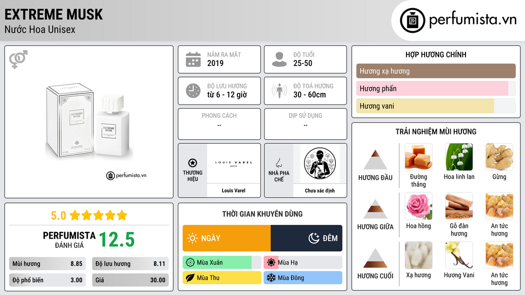Click the five-star rating icons
This screenshot has width=525, height=295.
pos(98,216)
